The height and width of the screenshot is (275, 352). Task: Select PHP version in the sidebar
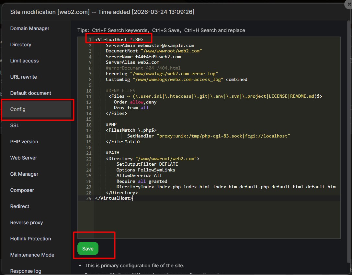tap(24, 142)
